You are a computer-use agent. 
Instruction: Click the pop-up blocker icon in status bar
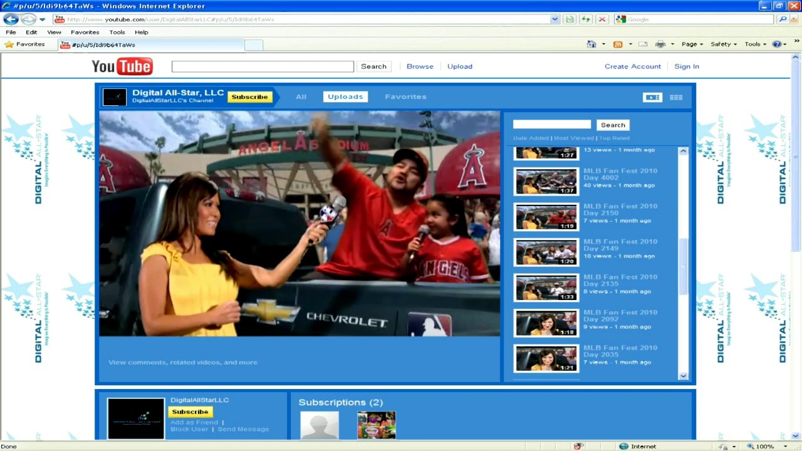tap(578, 446)
